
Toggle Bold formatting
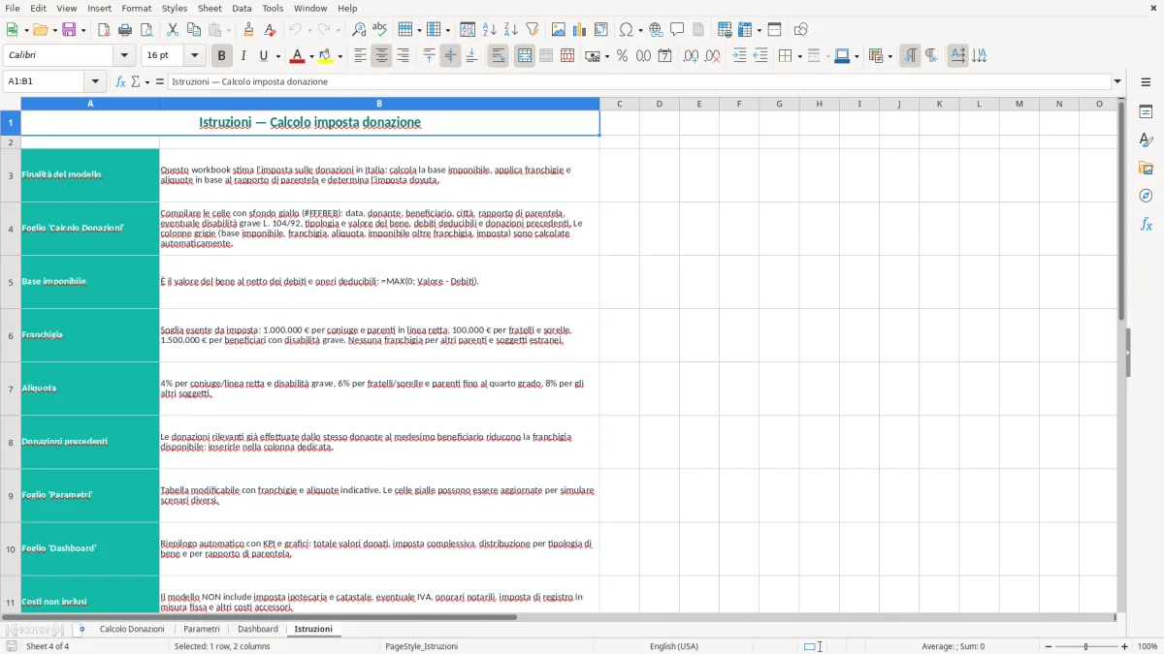221,56
